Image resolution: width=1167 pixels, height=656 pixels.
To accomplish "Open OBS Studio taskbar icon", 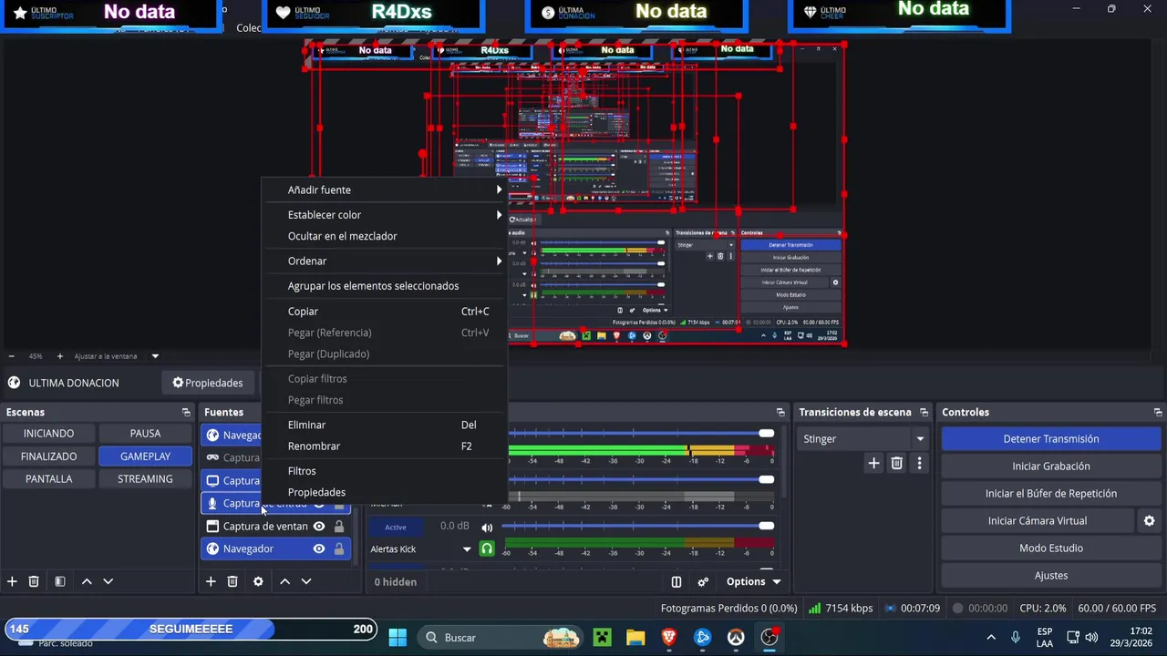I will 769,637.
